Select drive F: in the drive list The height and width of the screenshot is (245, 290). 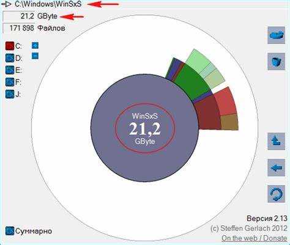(10, 82)
